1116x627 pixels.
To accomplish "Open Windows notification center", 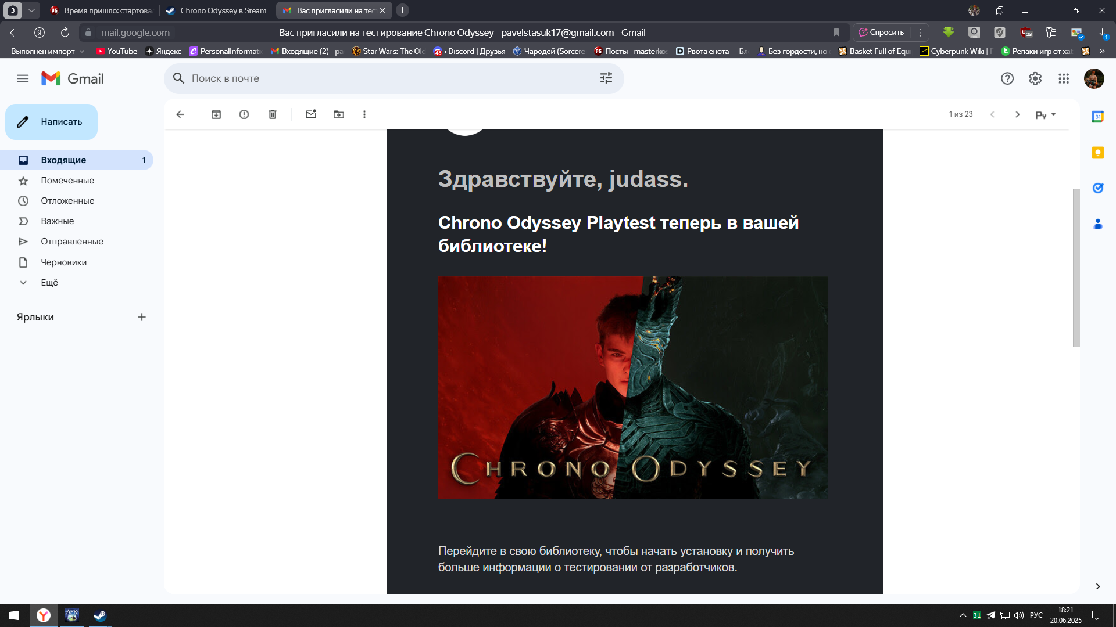I will click(1097, 615).
